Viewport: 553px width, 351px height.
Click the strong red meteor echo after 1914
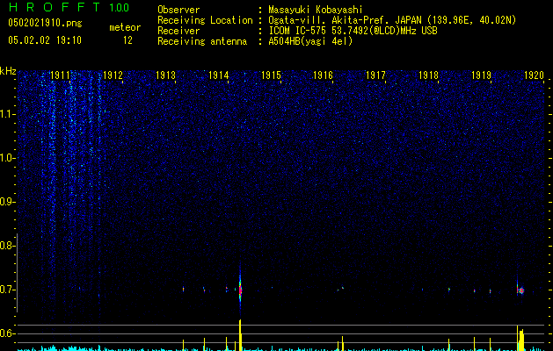tap(241, 290)
